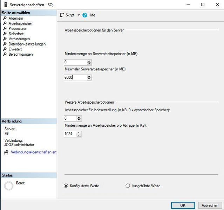
Task: Decrease Indexerstellung memory with down arrow
Action: tap(79, 120)
